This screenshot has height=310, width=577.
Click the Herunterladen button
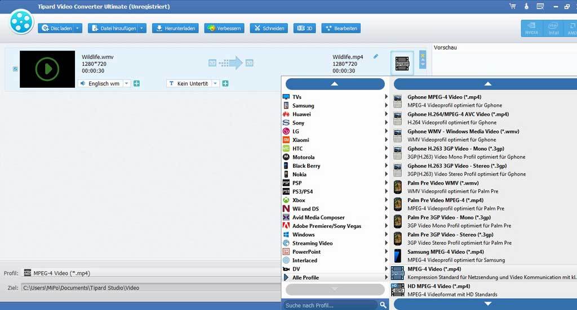pos(176,28)
